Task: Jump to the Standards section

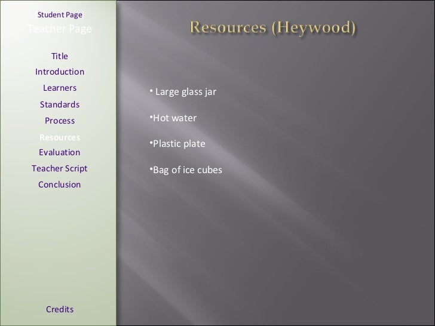Action: [x=60, y=104]
